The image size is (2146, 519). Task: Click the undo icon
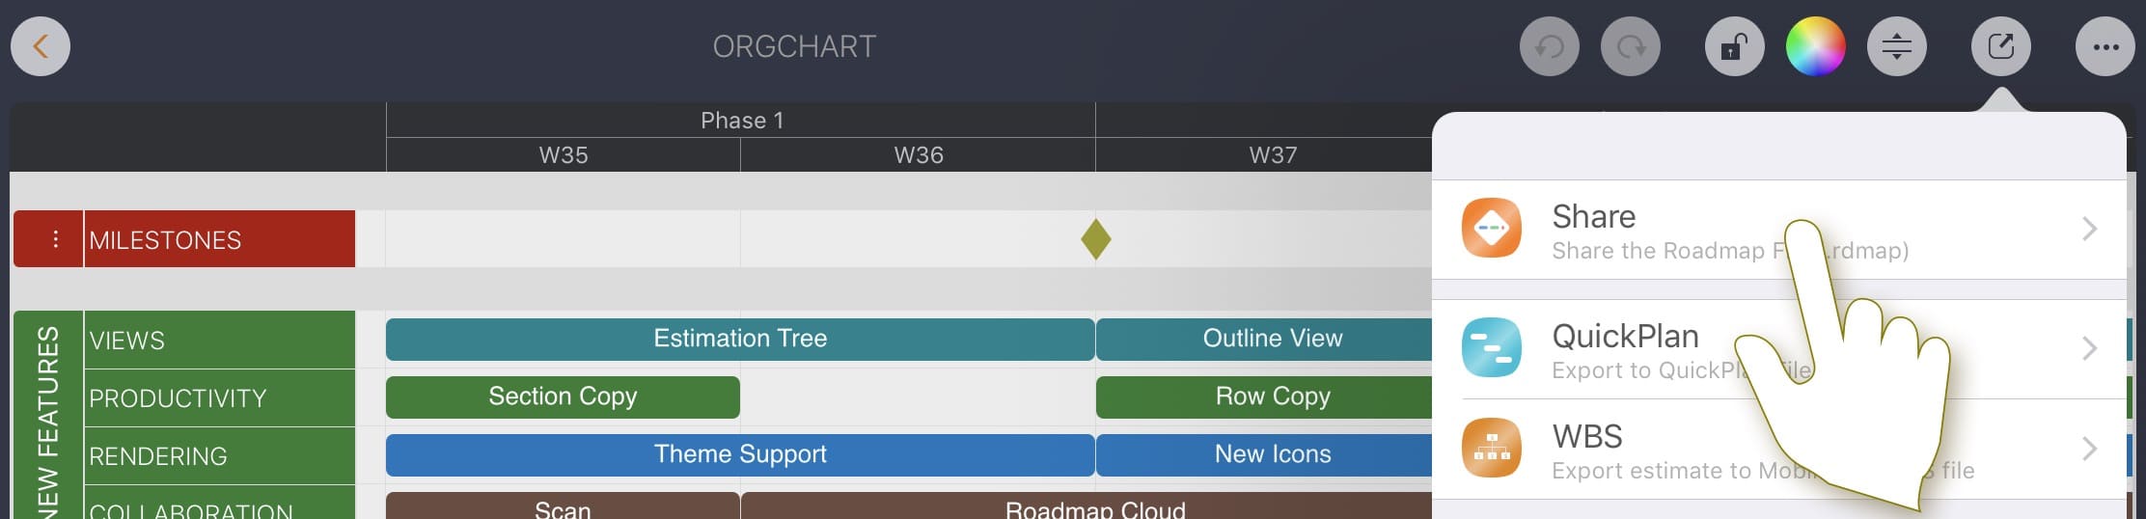point(1549,46)
